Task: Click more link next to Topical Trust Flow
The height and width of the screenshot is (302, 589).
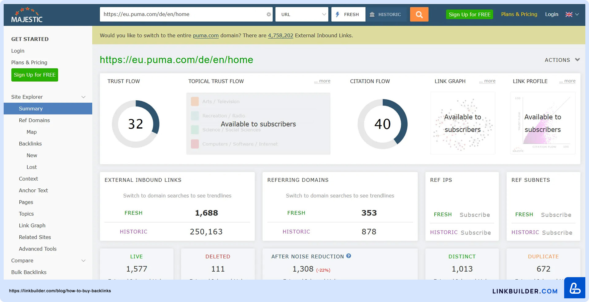Action: (x=322, y=81)
